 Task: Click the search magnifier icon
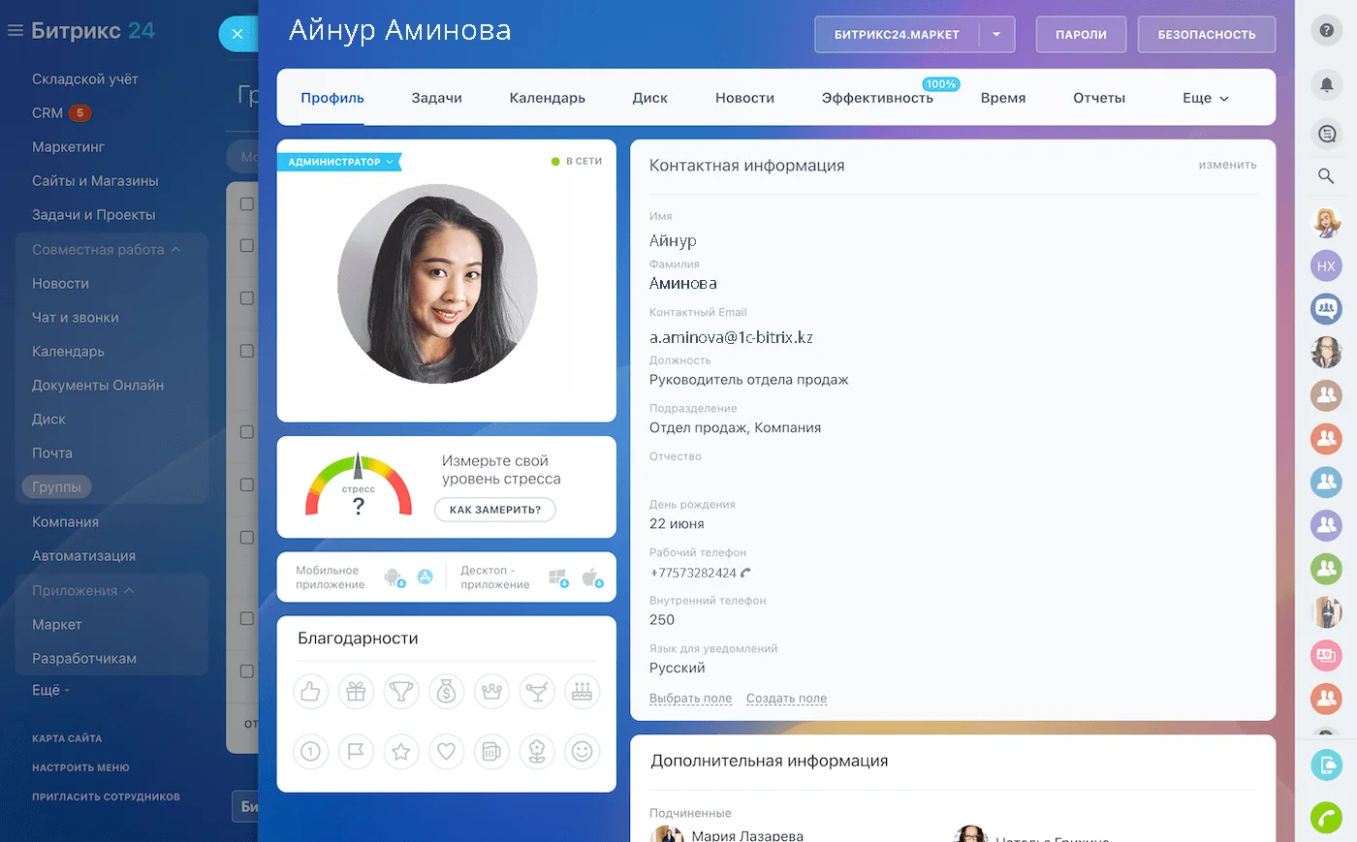pyautogui.click(x=1326, y=175)
